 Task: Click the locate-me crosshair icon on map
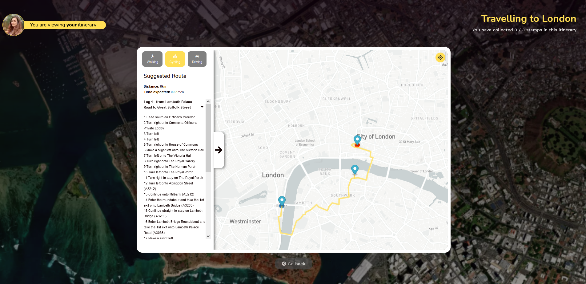click(440, 57)
